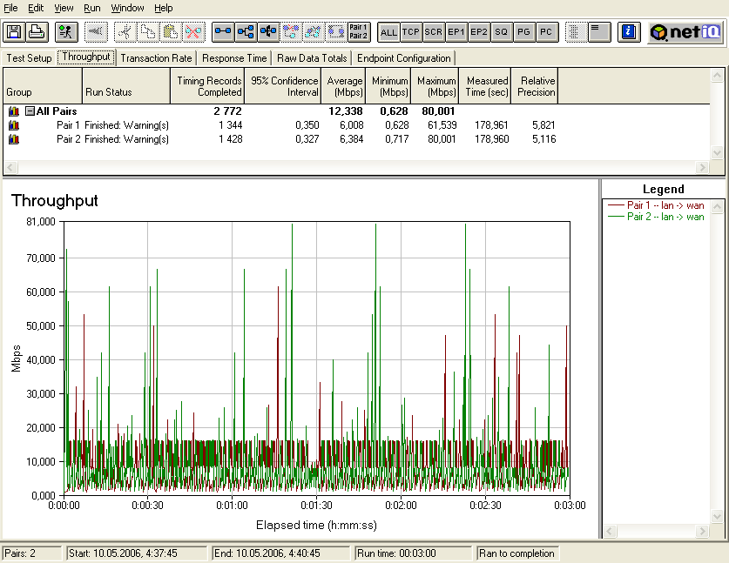729x563 pixels.
Task: Click the Average (Mbps) column header
Action: pos(346,86)
